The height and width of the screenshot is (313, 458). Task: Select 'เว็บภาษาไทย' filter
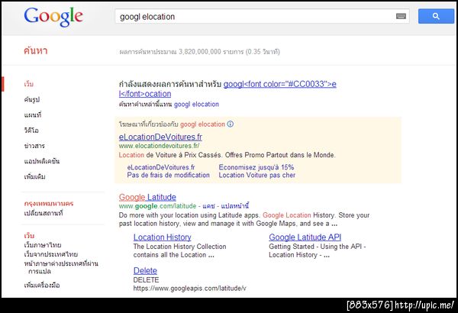(43, 245)
